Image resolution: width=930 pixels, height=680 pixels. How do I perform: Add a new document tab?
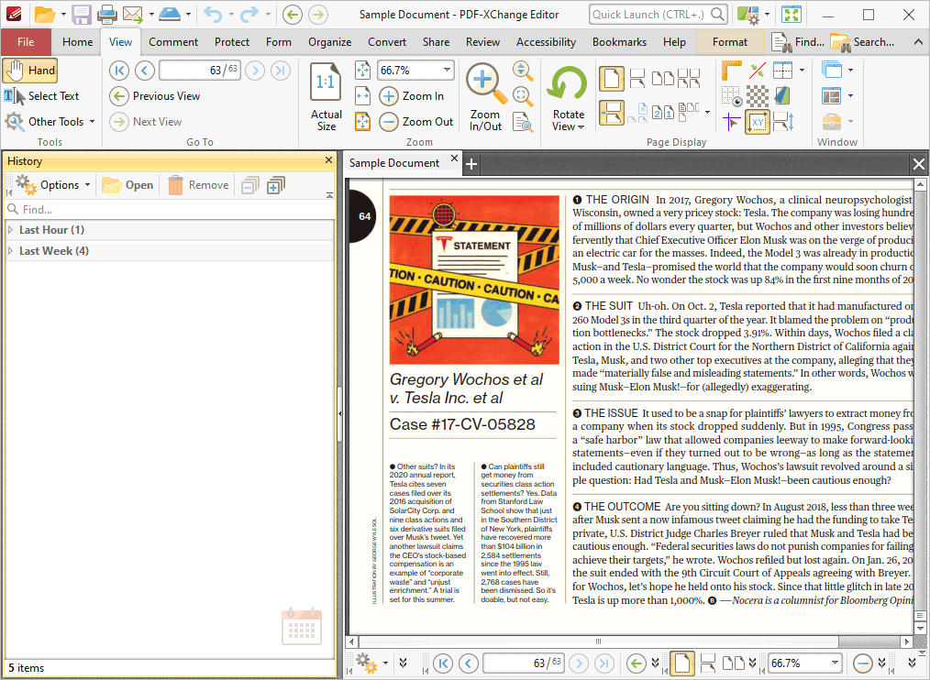click(x=471, y=164)
